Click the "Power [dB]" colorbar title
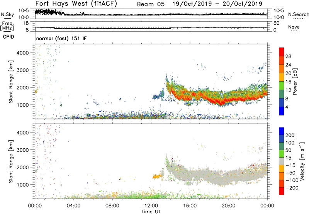 click(295, 82)
